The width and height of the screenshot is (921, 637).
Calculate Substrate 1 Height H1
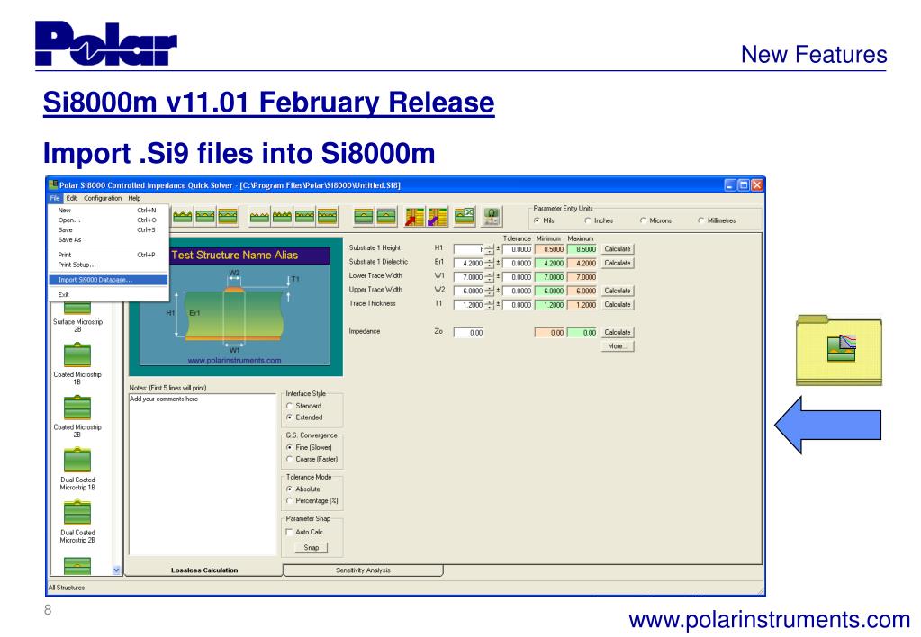[x=618, y=249]
